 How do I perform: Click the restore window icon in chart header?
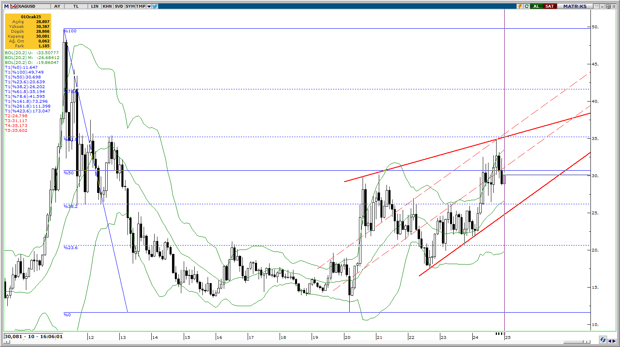(608, 6)
